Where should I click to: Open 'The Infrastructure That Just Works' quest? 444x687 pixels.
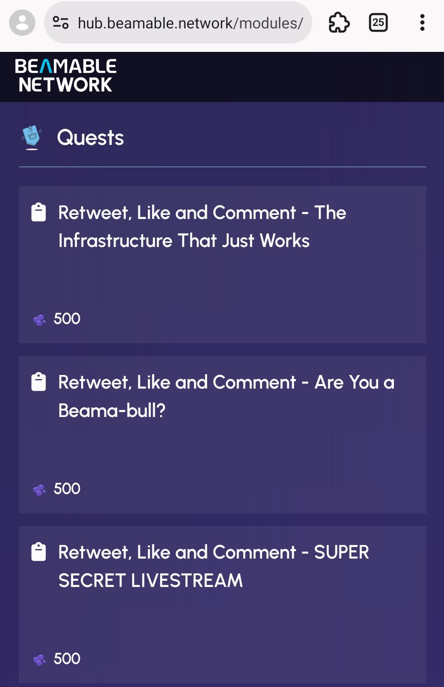(202, 227)
